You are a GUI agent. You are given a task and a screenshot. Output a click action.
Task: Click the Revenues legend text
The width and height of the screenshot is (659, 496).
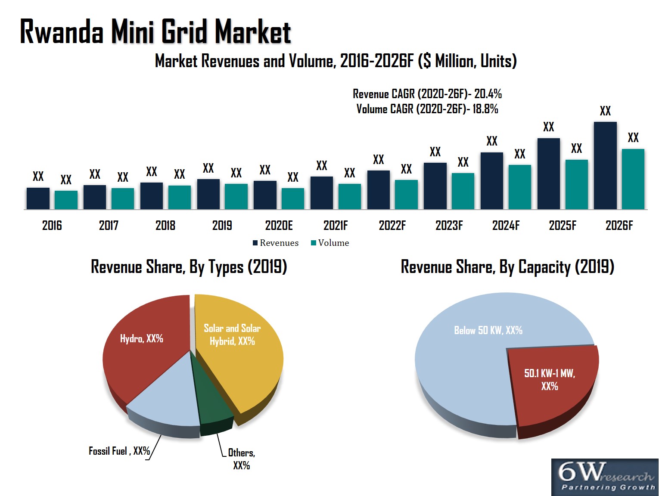pyautogui.click(x=279, y=243)
